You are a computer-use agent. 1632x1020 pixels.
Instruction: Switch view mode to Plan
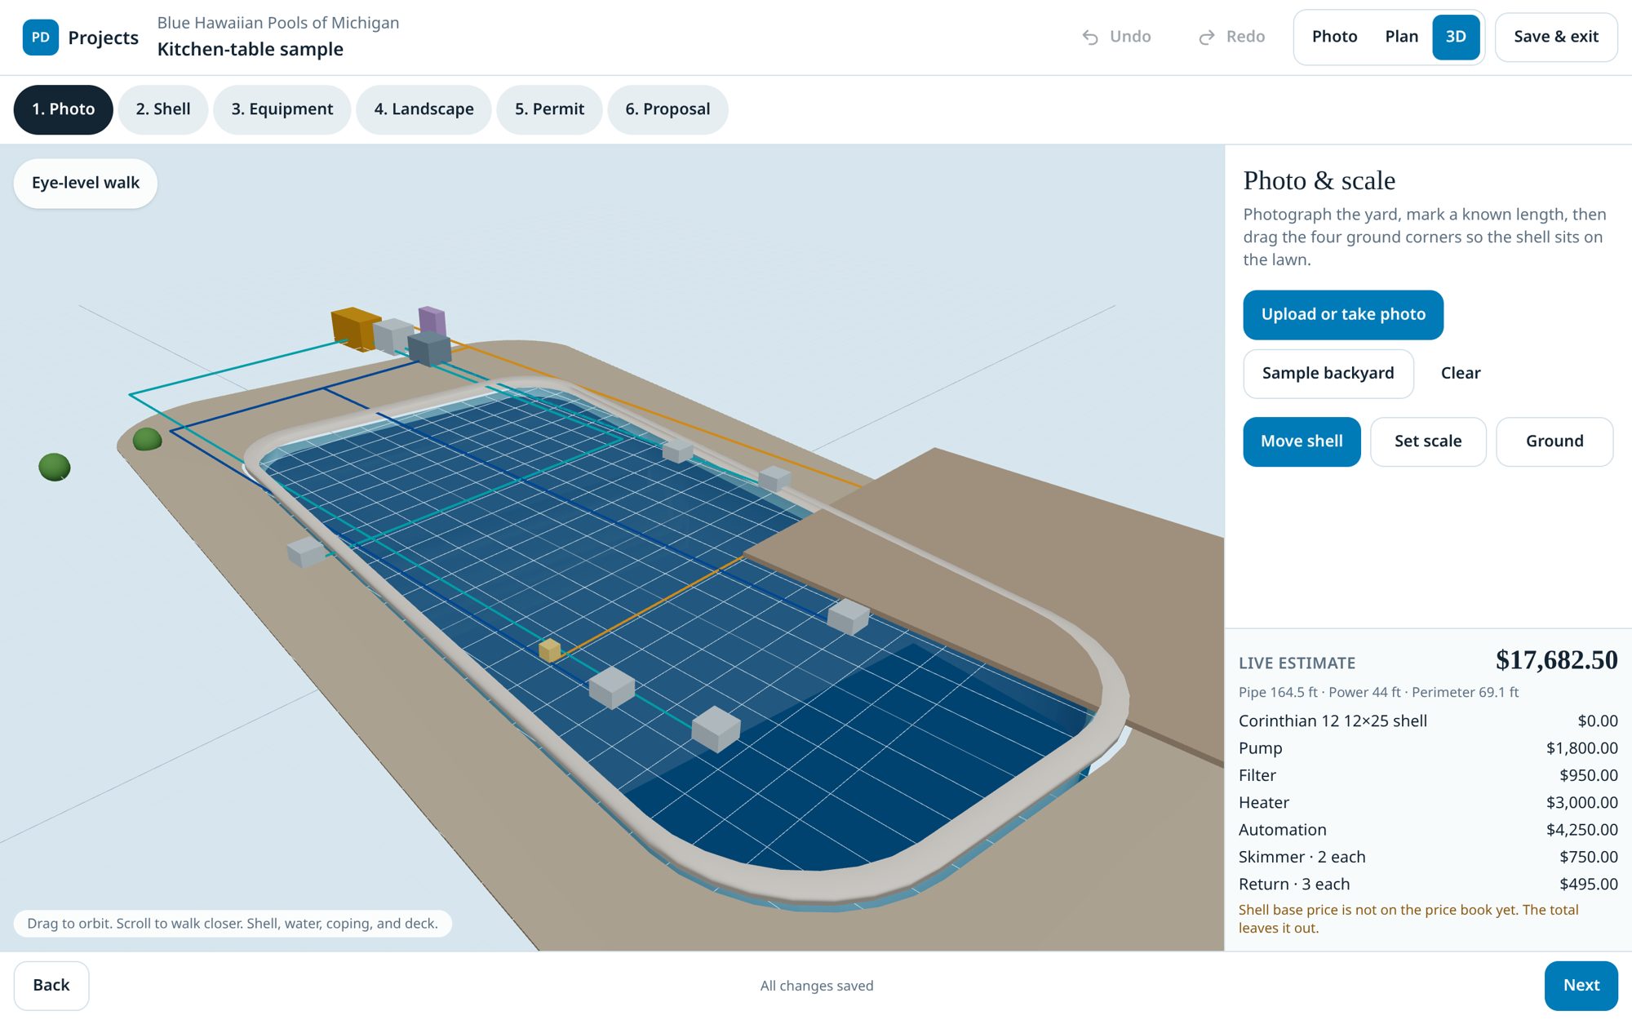coord(1401,37)
